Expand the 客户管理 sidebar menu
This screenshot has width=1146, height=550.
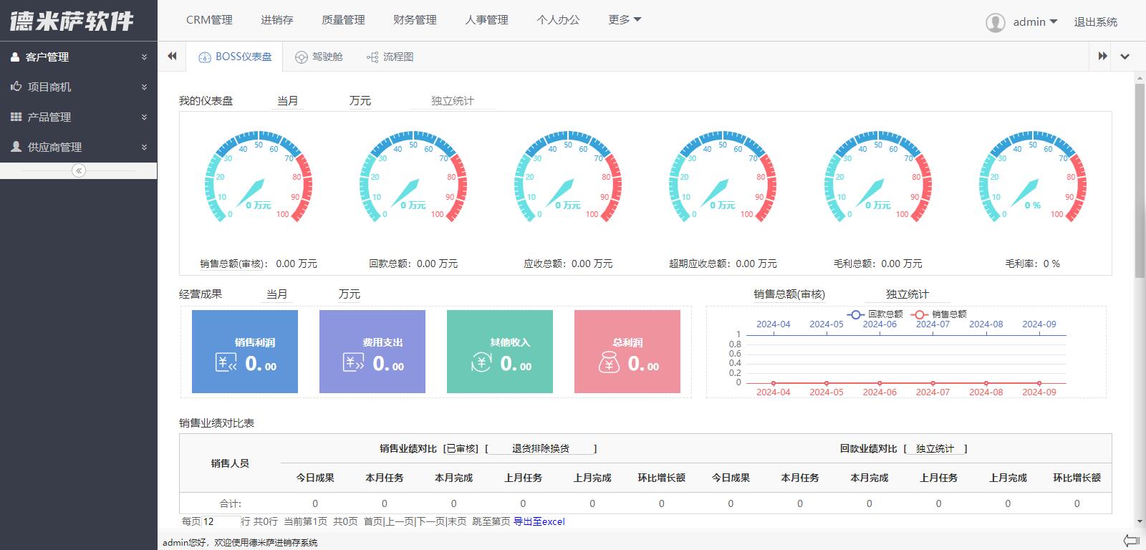click(x=79, y=57)
